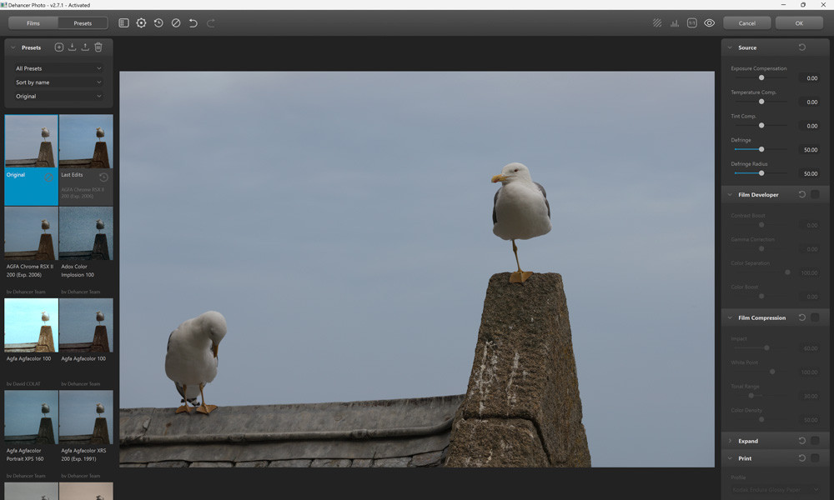The width and height of the screenshot is (834, 500).
Task: Reset the Source section
Action: tap(802, 47)
